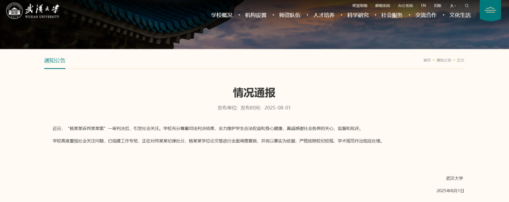
Task: Open the 科学研究 menu
Action: click(358, 15)
